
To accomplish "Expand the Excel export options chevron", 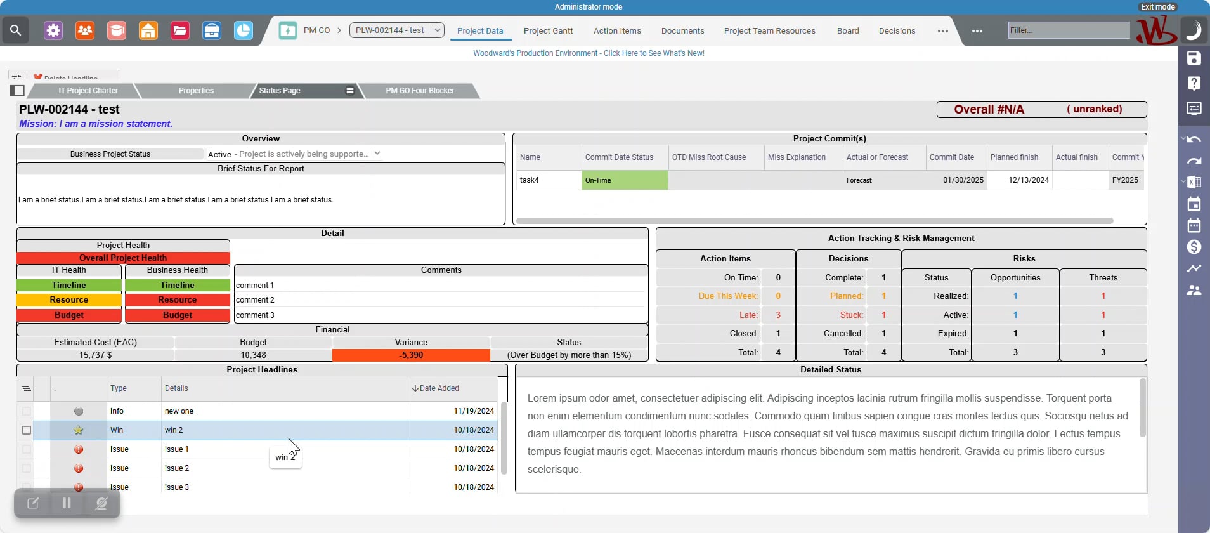I will pyautogui.click(x=1183, y=181).
